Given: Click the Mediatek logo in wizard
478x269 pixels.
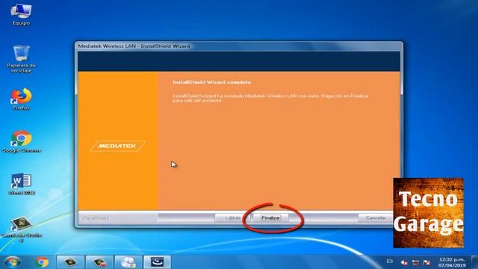Looking at the screenshot, I should (118, 146).
